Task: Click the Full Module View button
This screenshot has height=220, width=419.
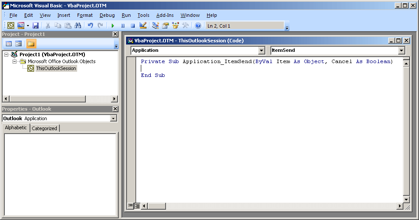Action: pos(137,206)
